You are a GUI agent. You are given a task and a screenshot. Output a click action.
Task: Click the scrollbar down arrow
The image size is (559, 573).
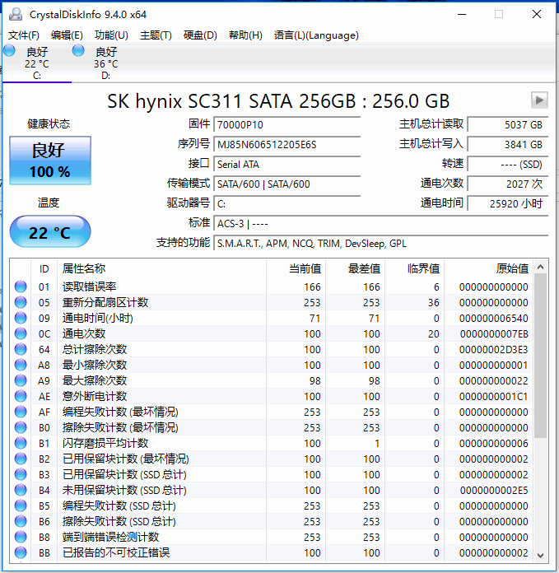[540, 555]
